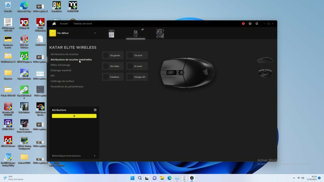
Task: Select the Microsoft Edge desktop shortcut
Action: [x=24, y=7]
